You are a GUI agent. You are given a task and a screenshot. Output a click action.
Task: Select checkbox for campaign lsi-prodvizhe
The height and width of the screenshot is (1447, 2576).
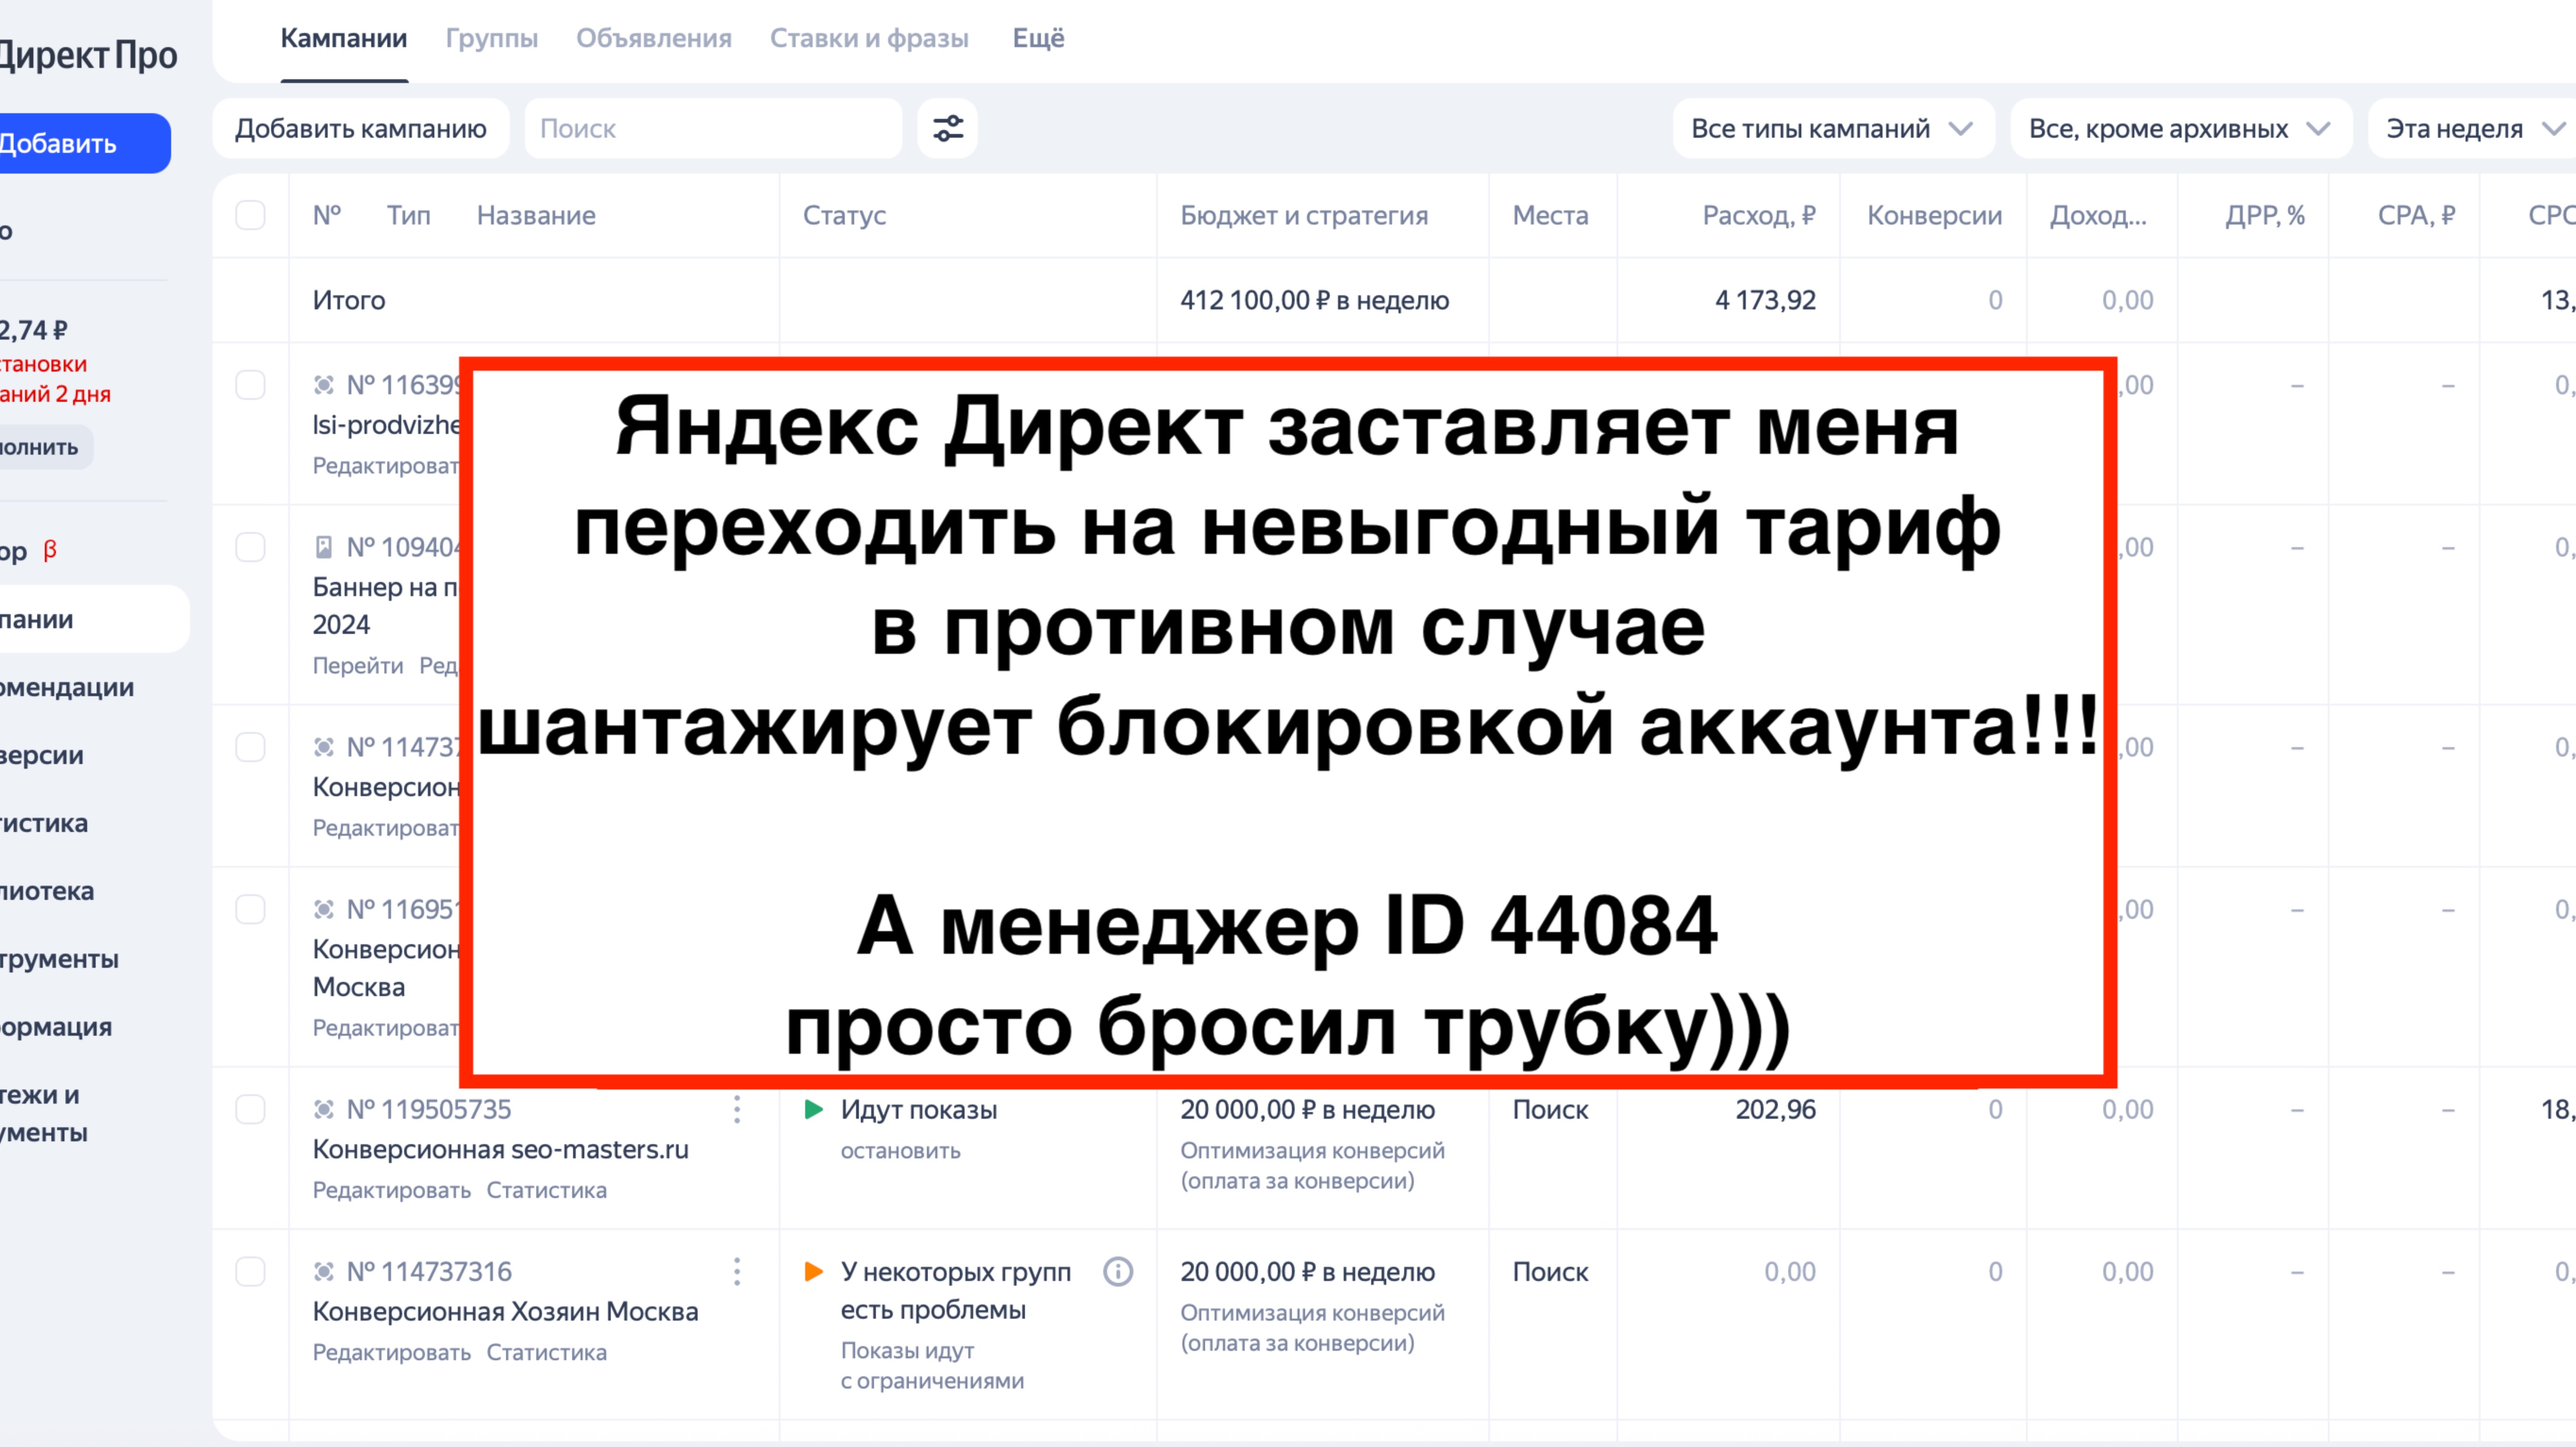(x=250, y=385)
